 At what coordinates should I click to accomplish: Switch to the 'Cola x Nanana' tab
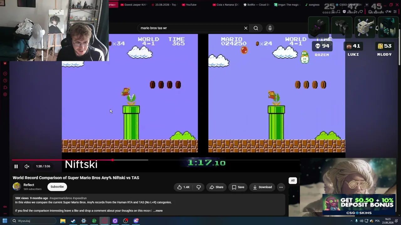pos(226,5)
